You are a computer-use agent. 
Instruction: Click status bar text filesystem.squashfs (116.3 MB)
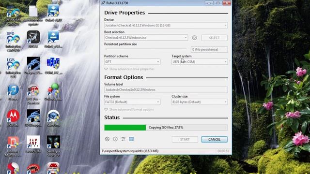point(130,151)
